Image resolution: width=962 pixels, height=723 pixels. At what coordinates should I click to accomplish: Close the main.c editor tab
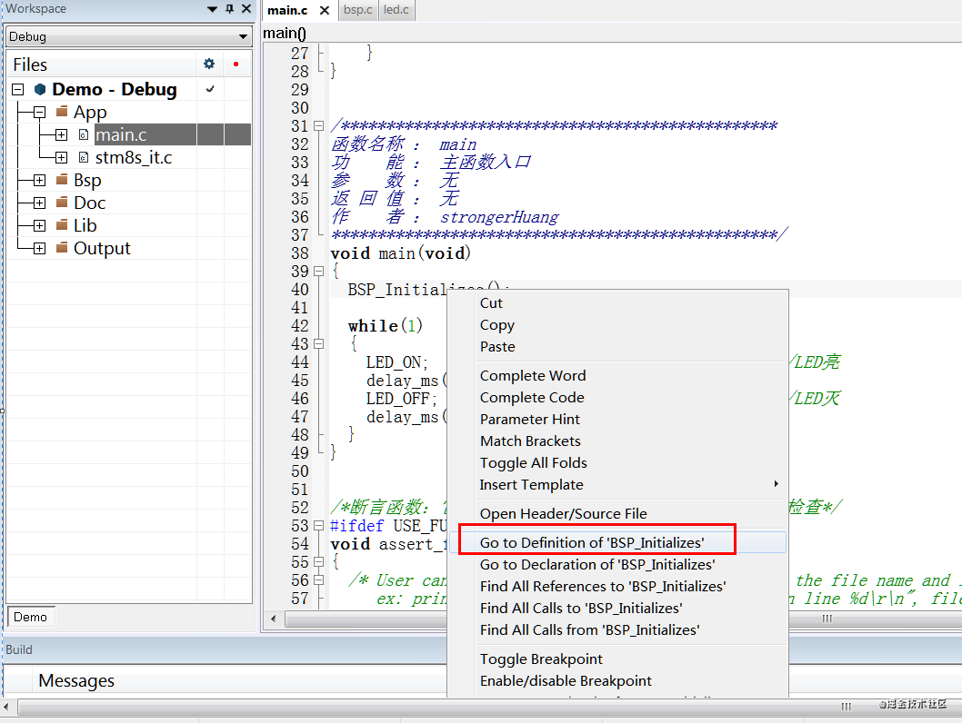point(325,11)
